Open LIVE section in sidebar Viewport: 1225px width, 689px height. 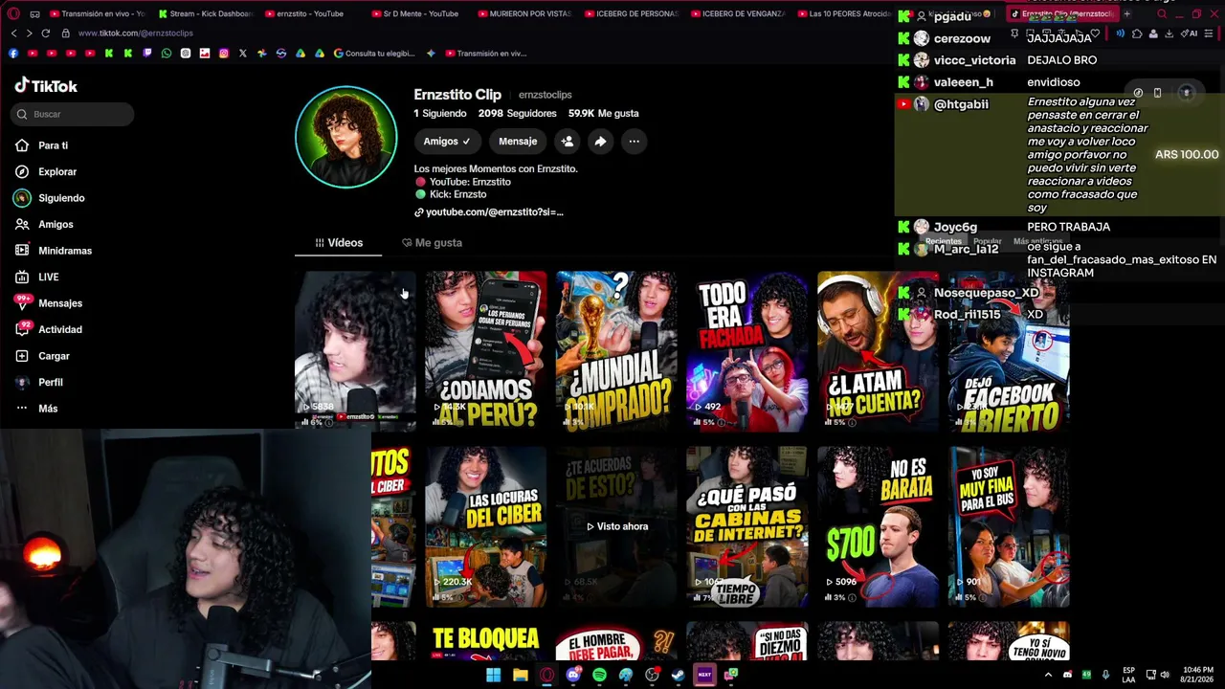coord(37,277)
